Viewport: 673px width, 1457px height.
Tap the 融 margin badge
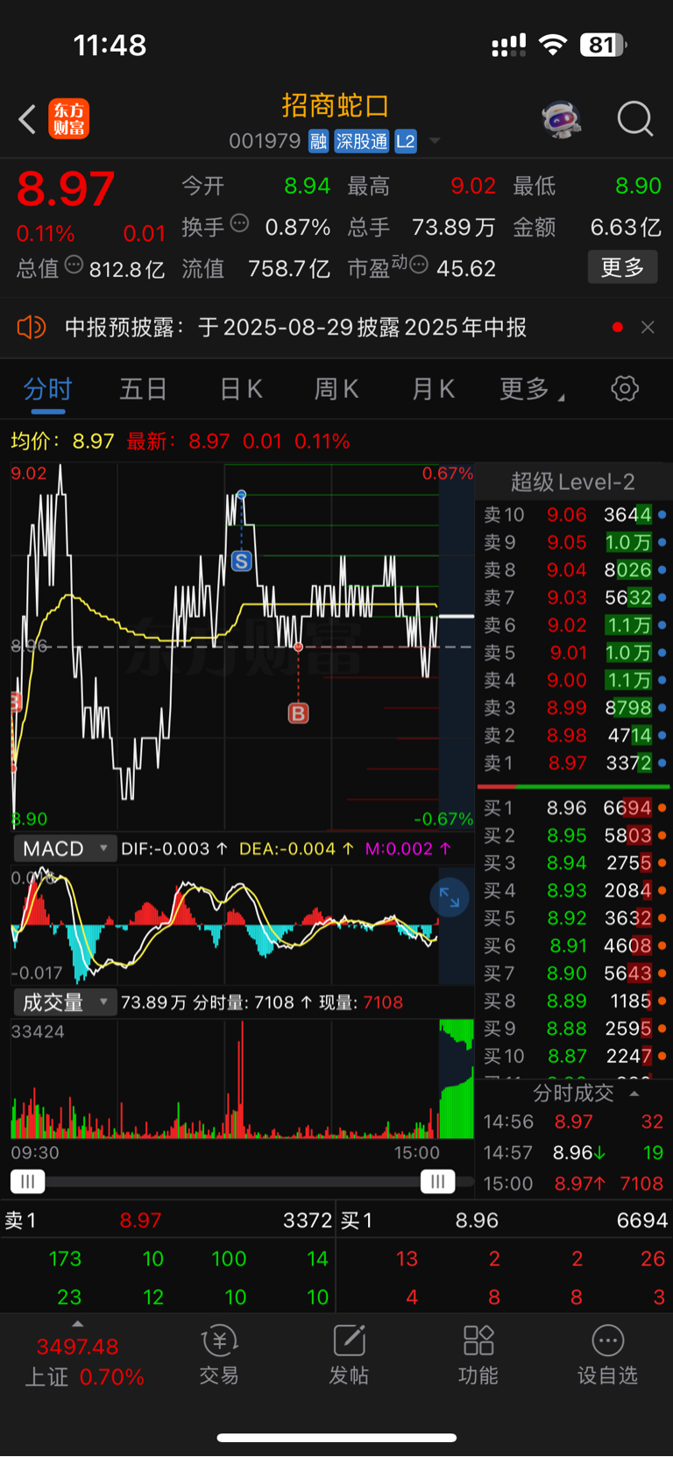pyautogui.click(x=318, y=141)
